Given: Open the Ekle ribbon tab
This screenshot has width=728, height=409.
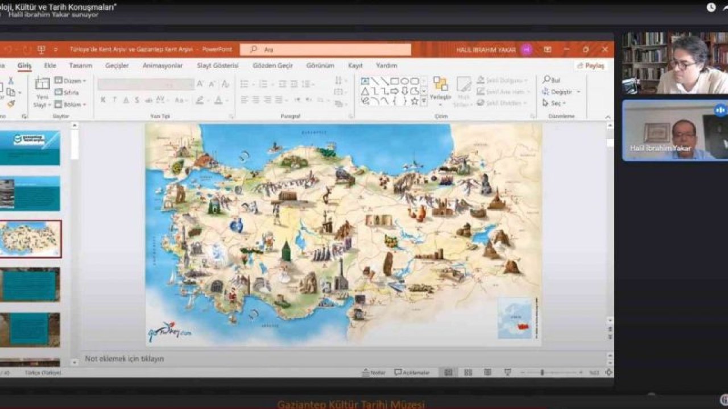Looking at the screenshot, I should [x=50, y=66].
